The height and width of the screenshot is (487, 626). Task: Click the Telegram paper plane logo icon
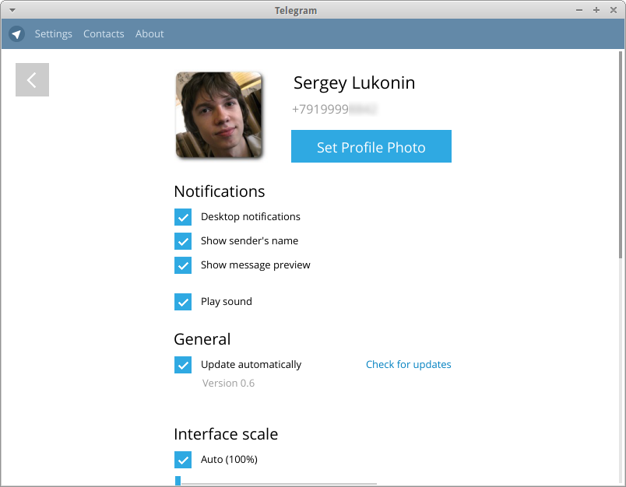click(x=17, y=34)
